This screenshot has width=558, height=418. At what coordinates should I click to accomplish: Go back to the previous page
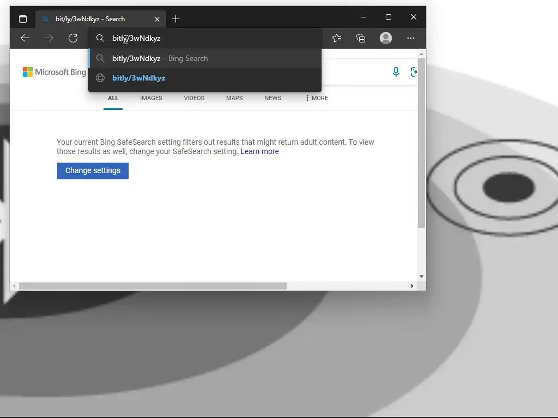click(25, 38)
